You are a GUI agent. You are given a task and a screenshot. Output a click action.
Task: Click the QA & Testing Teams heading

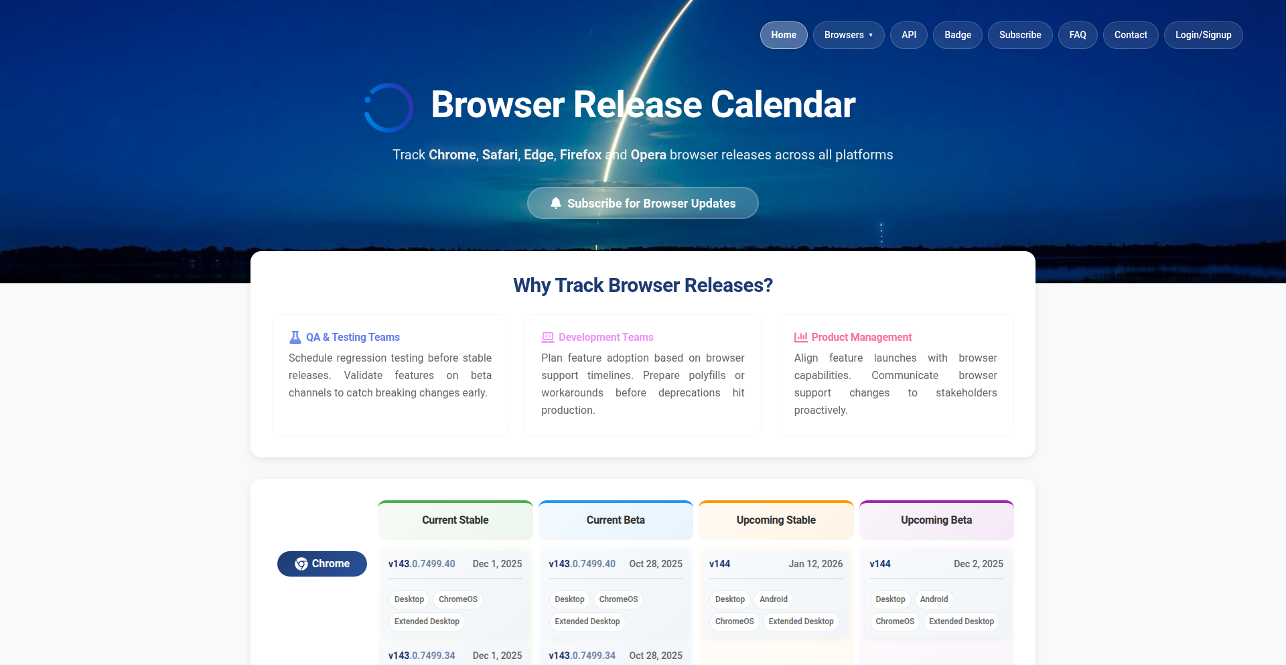point(353,337)
